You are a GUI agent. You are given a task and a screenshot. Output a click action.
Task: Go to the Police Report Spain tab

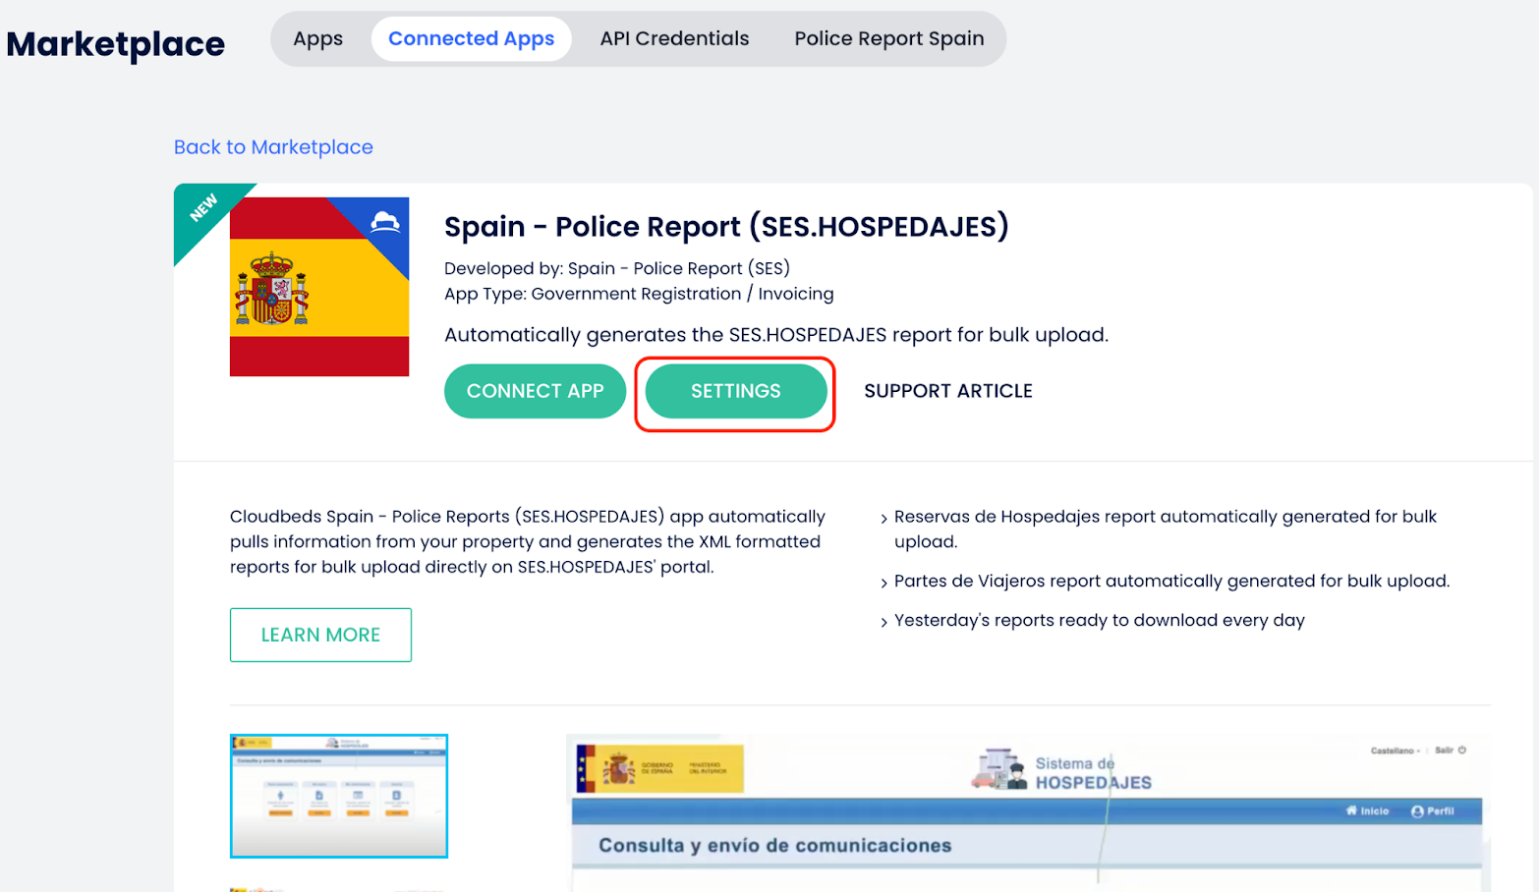(888, 39)
